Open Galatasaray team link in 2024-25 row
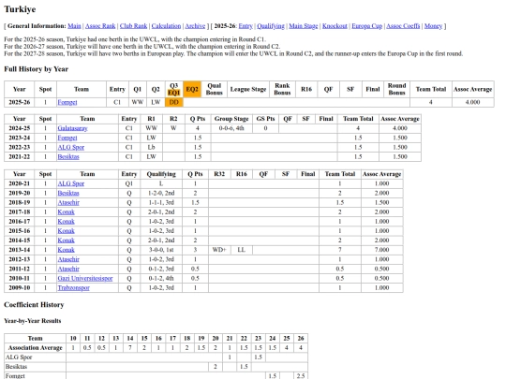The image size is (506, 379). (x=72, y=128)
